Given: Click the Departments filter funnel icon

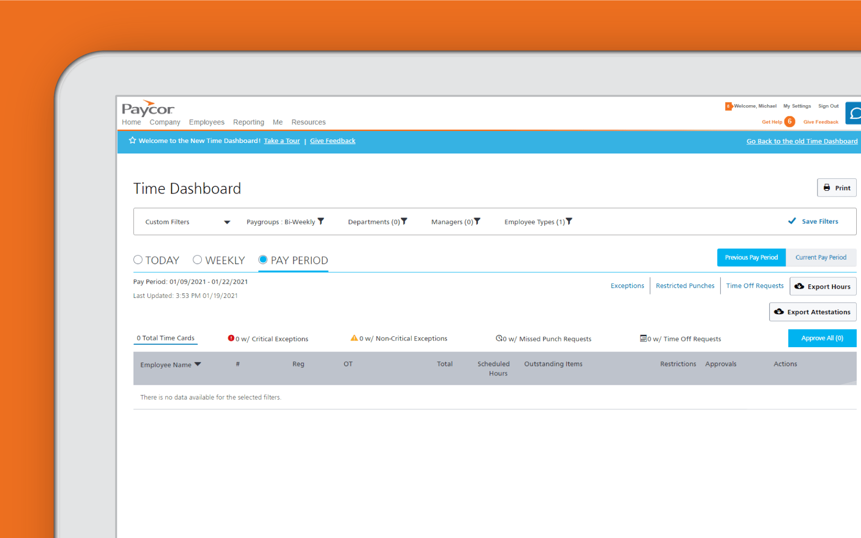Looking at the screenshot, I should coord(404,221).
